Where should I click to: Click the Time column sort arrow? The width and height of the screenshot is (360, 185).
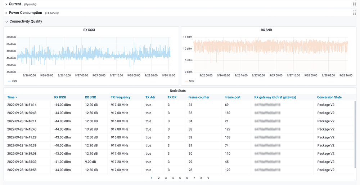click(x=16, y=98)
